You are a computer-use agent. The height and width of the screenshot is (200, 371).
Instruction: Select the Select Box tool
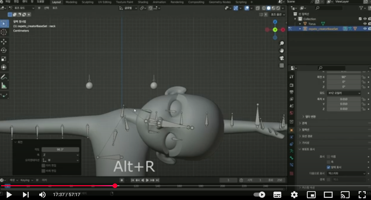(4, 24)
